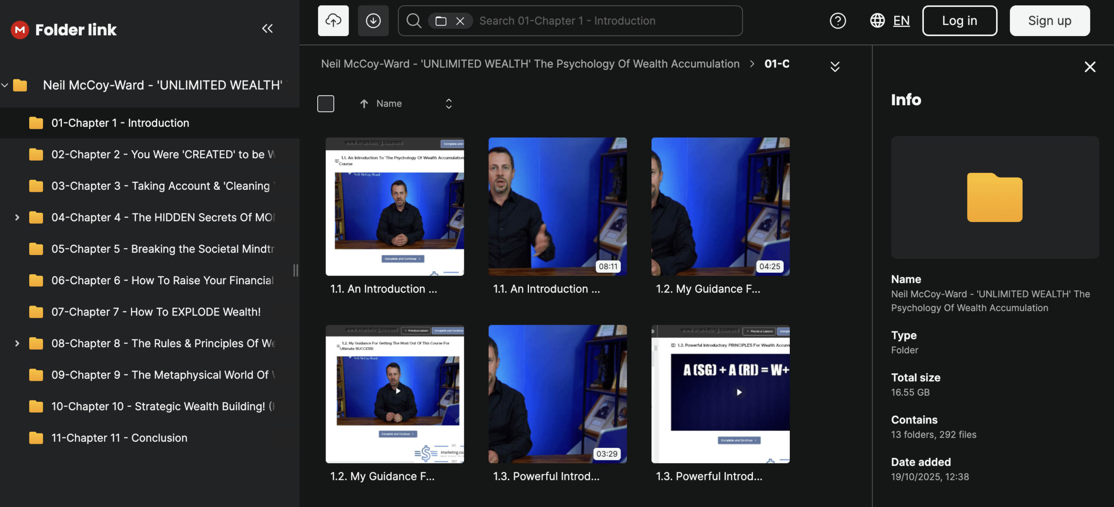Screen dimensions: 1114x507
Task: Close the Info panel
Action: pos(1090,67)
